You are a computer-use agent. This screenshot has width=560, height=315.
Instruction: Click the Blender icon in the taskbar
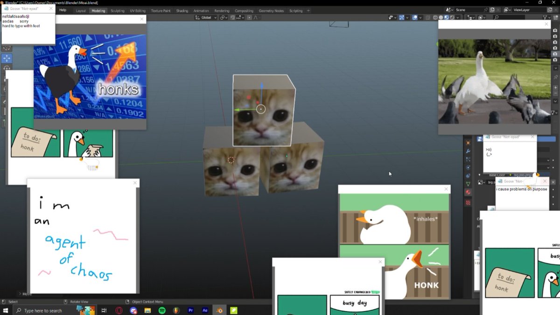pyautogui.click(x=219, y=310)
